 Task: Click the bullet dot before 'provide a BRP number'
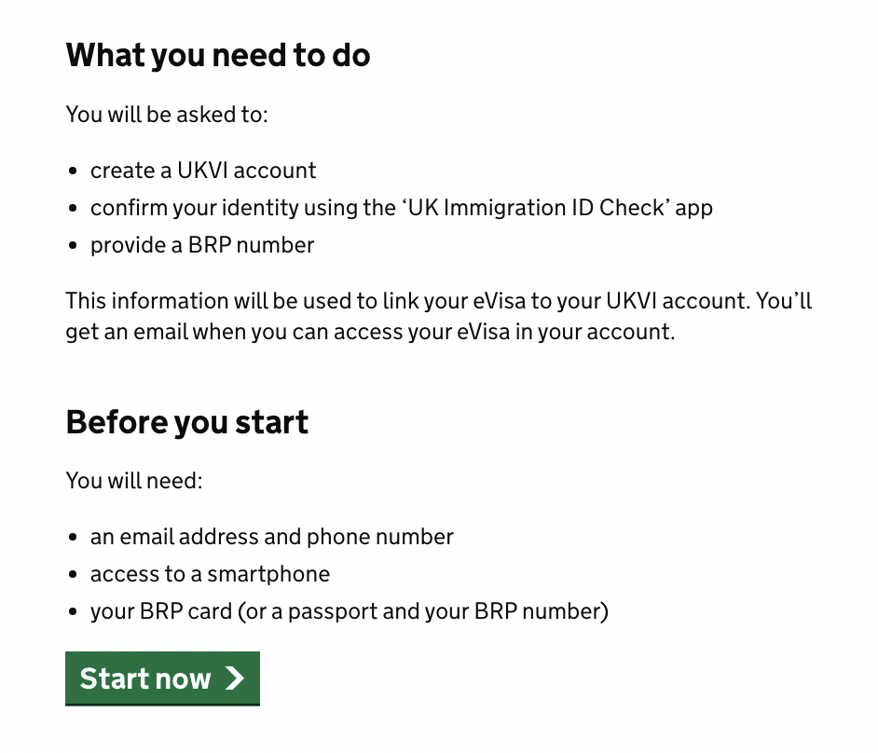coord(72,245)
